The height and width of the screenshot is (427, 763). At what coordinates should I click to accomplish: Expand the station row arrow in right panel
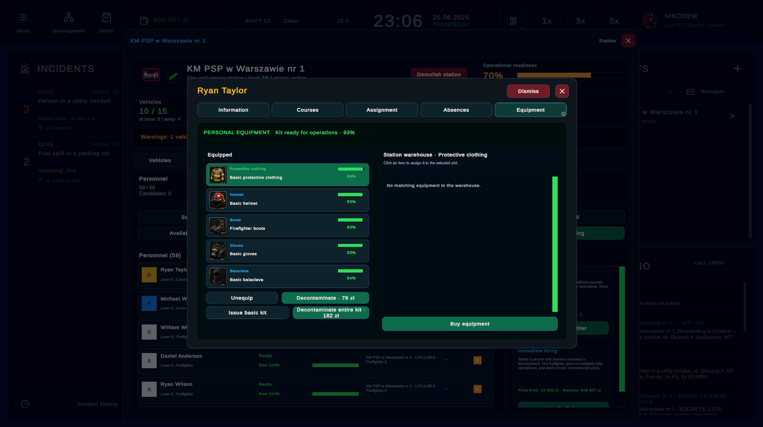732,116
